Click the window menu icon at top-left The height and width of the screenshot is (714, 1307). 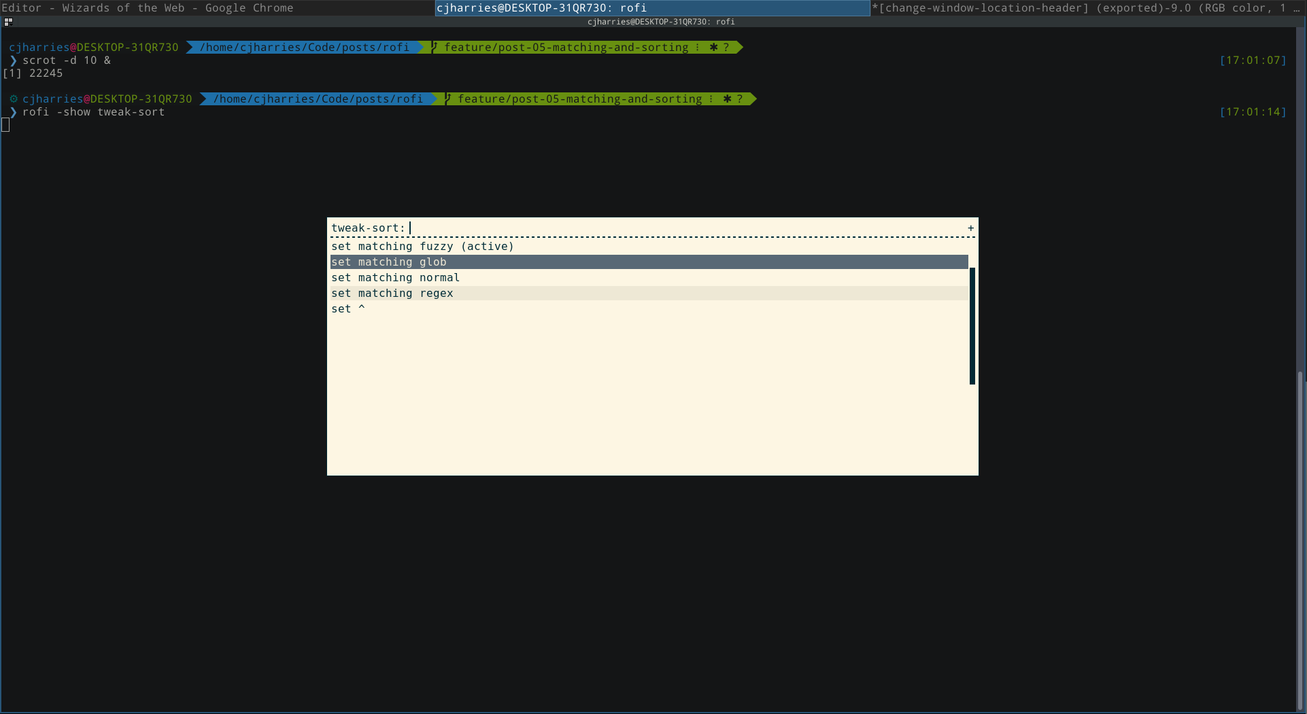click(x=8, y=22)
